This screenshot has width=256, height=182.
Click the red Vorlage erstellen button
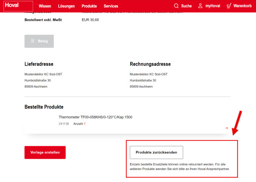coord(45,152)
